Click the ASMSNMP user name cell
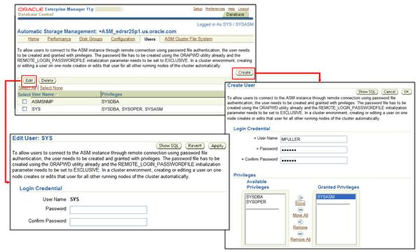This screenshot has width=420, height=252. click(42, 101)
